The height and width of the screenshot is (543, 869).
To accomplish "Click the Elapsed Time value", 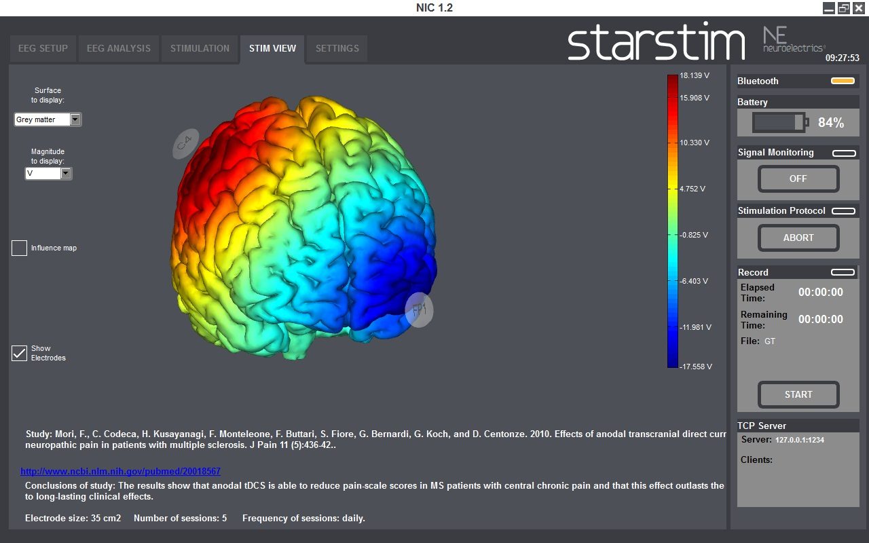I will pyautogui.click(x=820, y=293).
